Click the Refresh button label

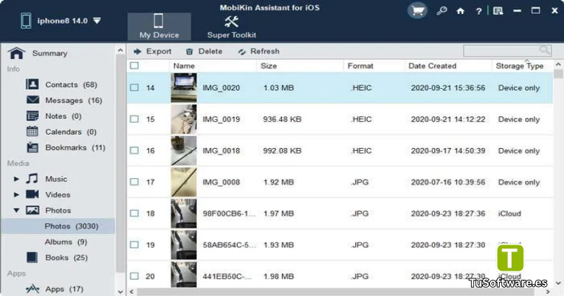tap(265, 51)
